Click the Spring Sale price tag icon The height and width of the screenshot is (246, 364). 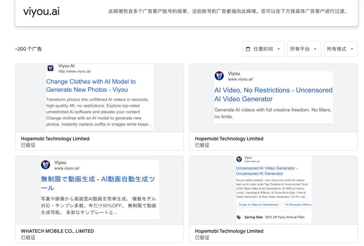pyautogui.click(x=239, y=217)
